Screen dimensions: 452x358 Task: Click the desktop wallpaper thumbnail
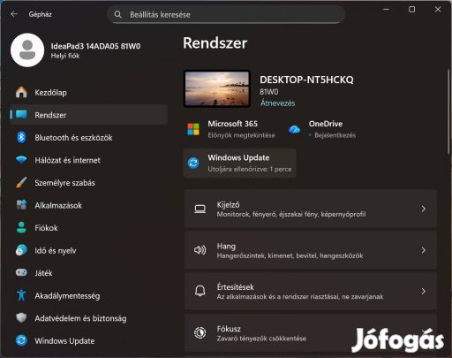point(217,88)
